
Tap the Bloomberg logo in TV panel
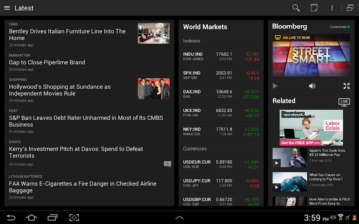point(289,26)
